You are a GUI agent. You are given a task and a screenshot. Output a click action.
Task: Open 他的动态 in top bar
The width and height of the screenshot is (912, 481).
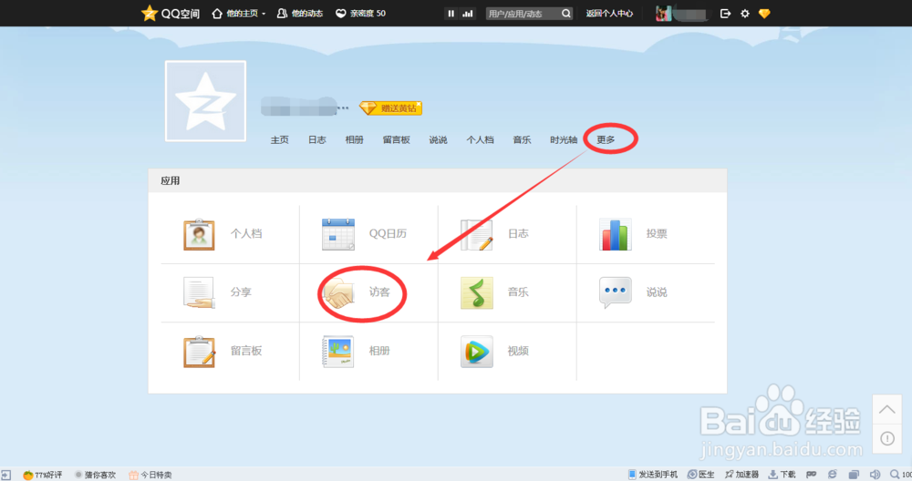pyautogui.click(x=300, y=14)
